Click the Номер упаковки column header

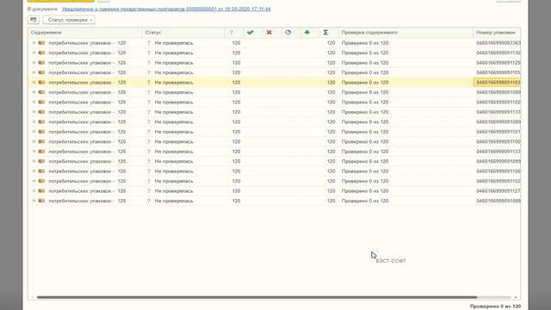click(497, 33)
